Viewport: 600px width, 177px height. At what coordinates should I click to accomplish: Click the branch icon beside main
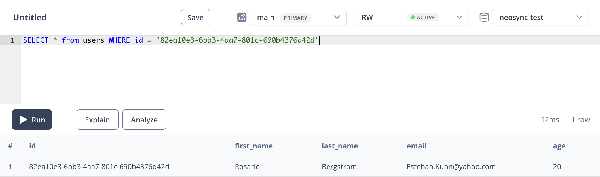pos(242,17)
